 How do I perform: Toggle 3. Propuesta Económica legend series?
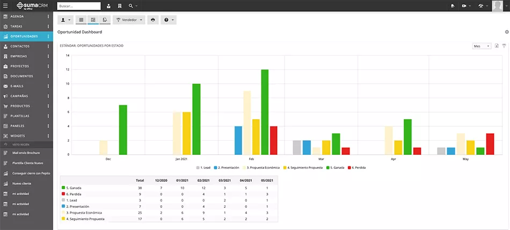point(260,168)
